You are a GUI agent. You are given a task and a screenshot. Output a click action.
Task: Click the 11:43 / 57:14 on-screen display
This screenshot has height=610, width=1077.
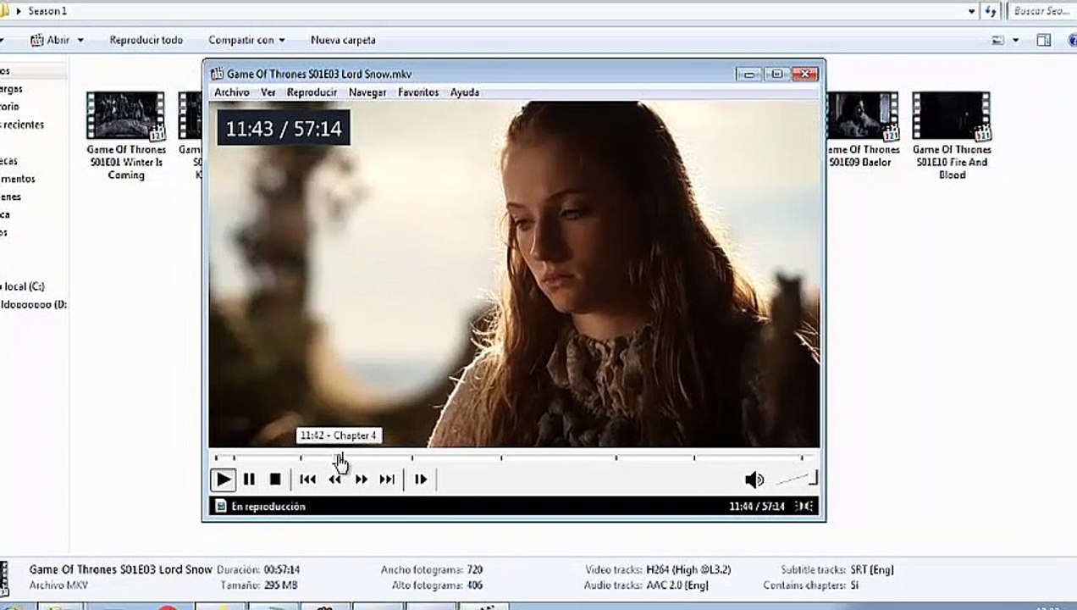click(284, 128)
